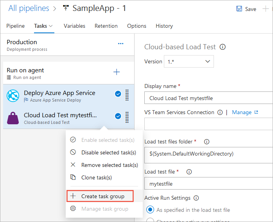Click the 'Azure App Service Deploy' subtitle text

tap(56, 100)
